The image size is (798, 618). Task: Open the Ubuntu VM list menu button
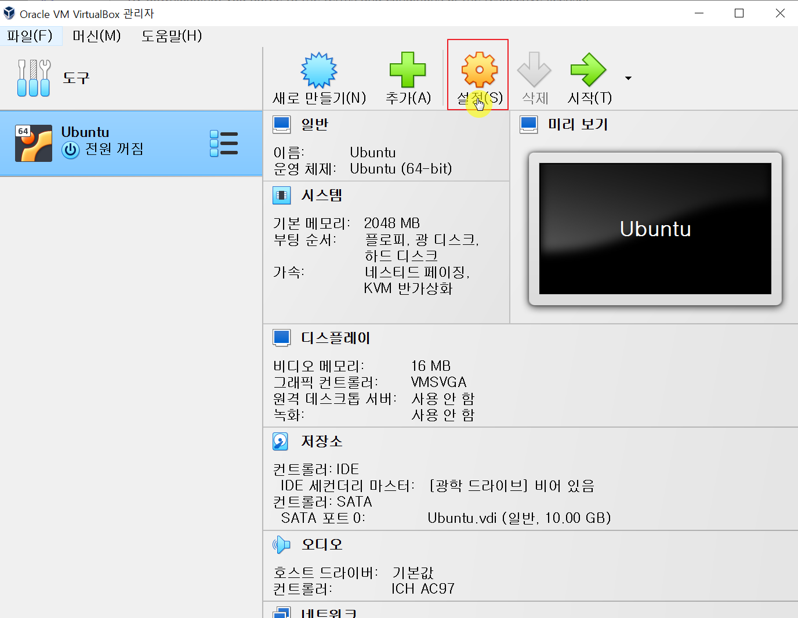pos(224,143)
